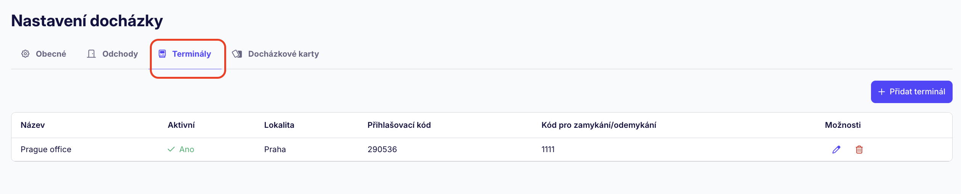Select the Terminály tab label
The image size is (961, 194).
[x=191, y=54]
